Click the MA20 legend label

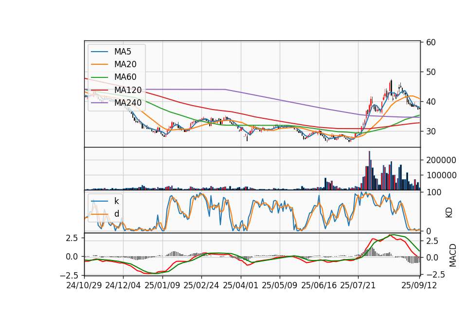(x=125, y=64)
